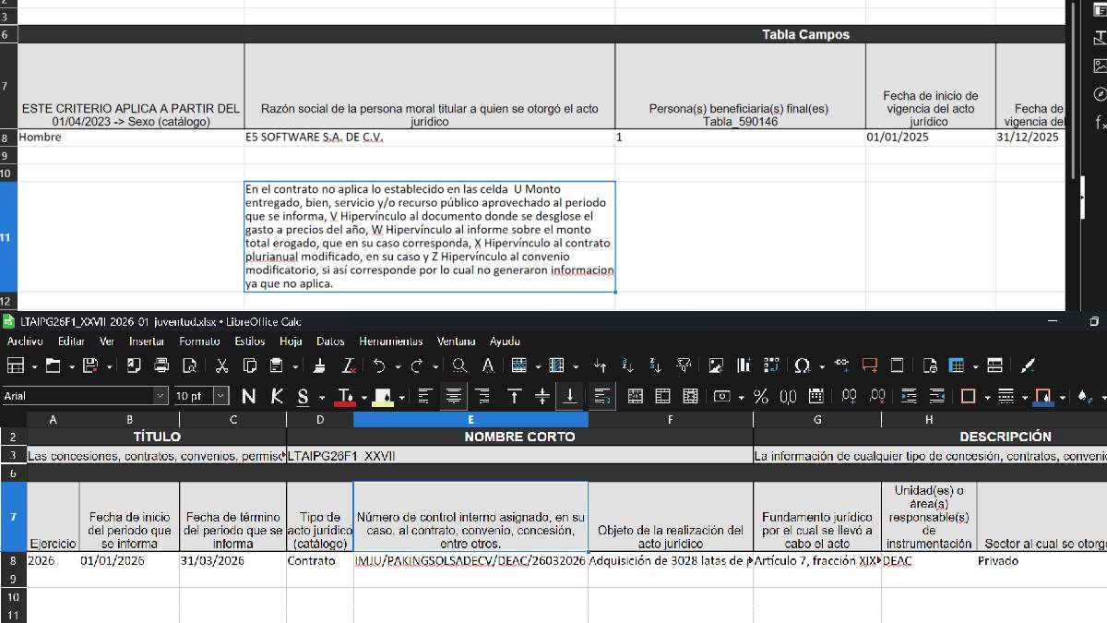Open Find and Replace magnifier icon
The width and height of the screenshot is (1107, 623).
pyautogui.click(x=459, y=365)
